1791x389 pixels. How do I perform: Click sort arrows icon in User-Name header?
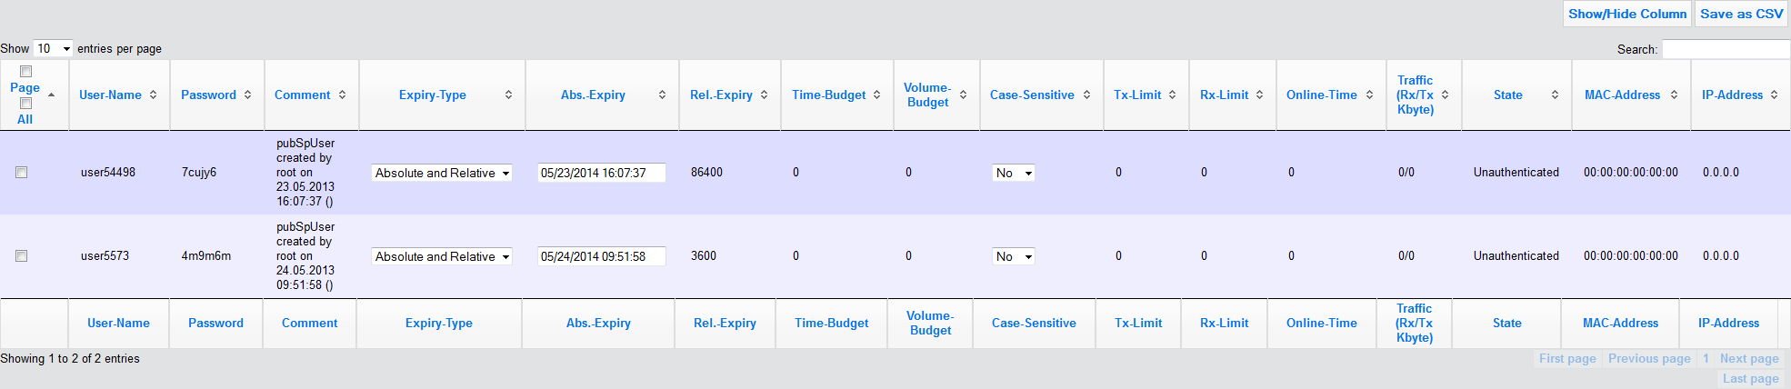pyautogui.click(x=153, y=95)
